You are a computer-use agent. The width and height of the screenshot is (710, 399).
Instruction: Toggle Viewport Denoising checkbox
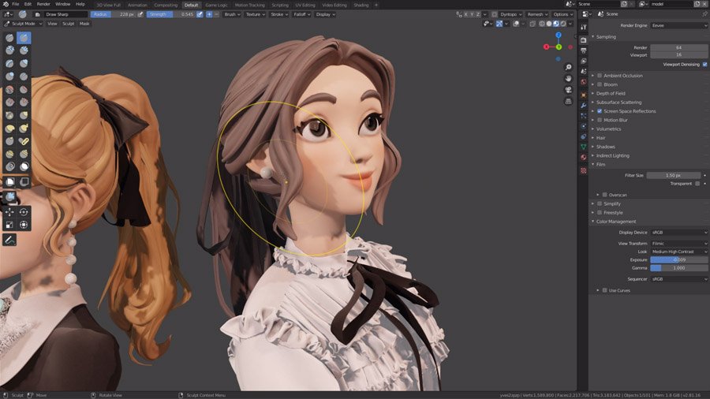(x=705, y=64)
